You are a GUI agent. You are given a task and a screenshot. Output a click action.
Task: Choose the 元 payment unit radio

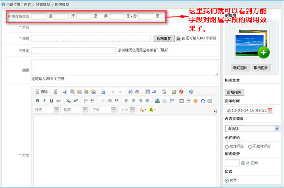pos(253,163)
